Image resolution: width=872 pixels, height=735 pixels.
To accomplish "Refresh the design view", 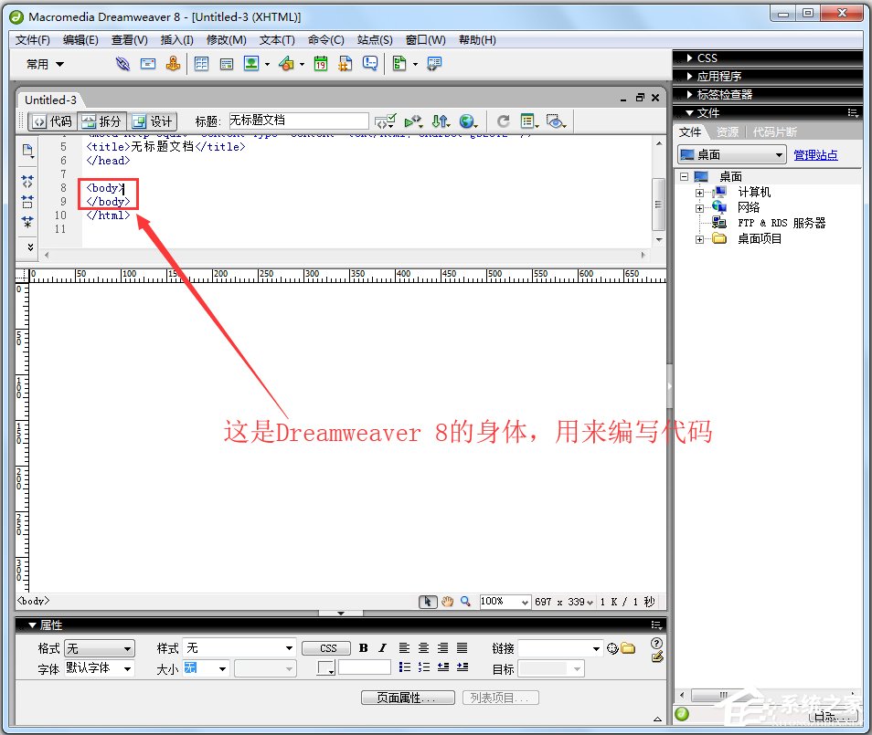I will tap(502, 121).
